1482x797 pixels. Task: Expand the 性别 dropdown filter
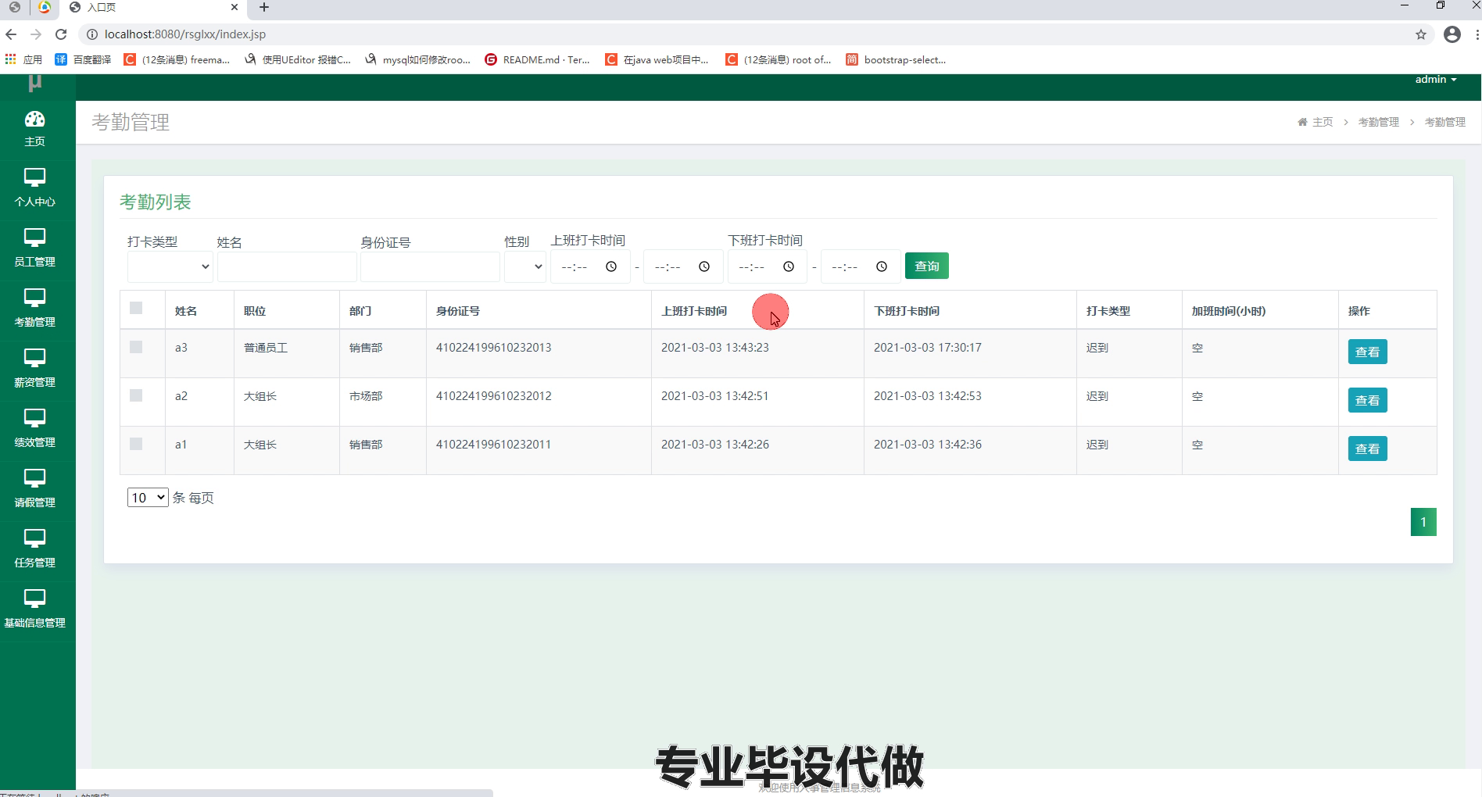[525, 266]
